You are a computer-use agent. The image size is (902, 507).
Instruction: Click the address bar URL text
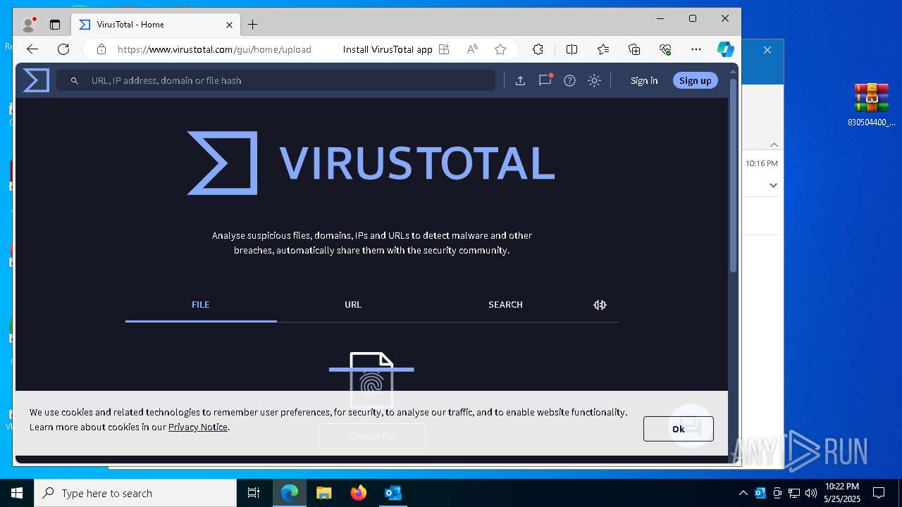(214, 49)
